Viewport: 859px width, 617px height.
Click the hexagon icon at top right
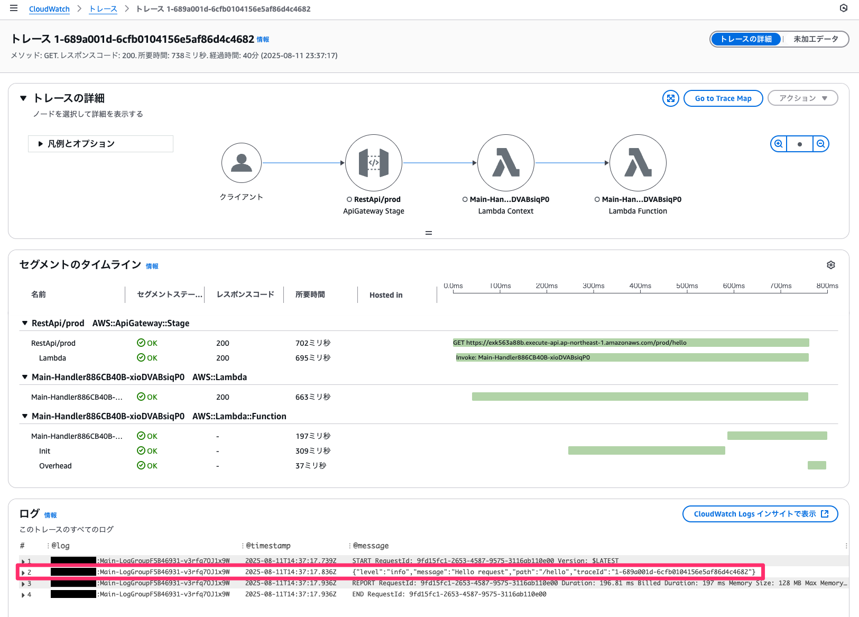point(844,8)
